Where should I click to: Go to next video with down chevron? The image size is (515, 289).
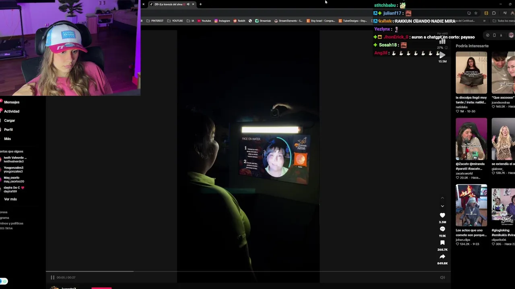tap(442, 206)
